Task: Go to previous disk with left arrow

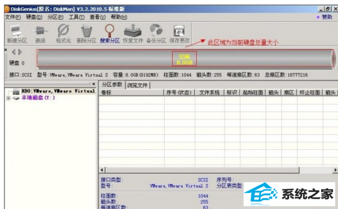Action: tap(13, 52)
